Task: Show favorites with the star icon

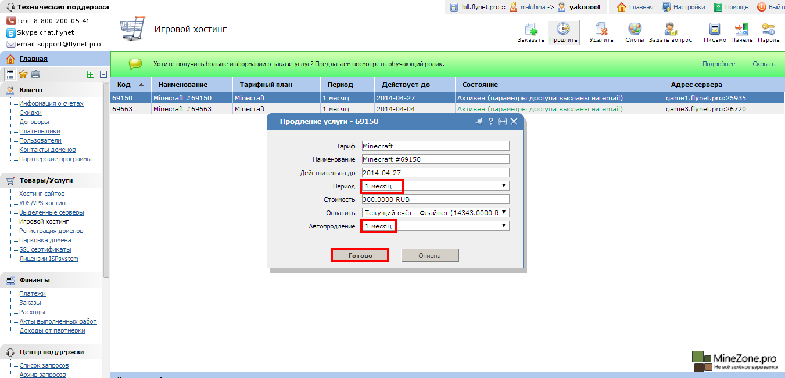Action: [23, 74]
